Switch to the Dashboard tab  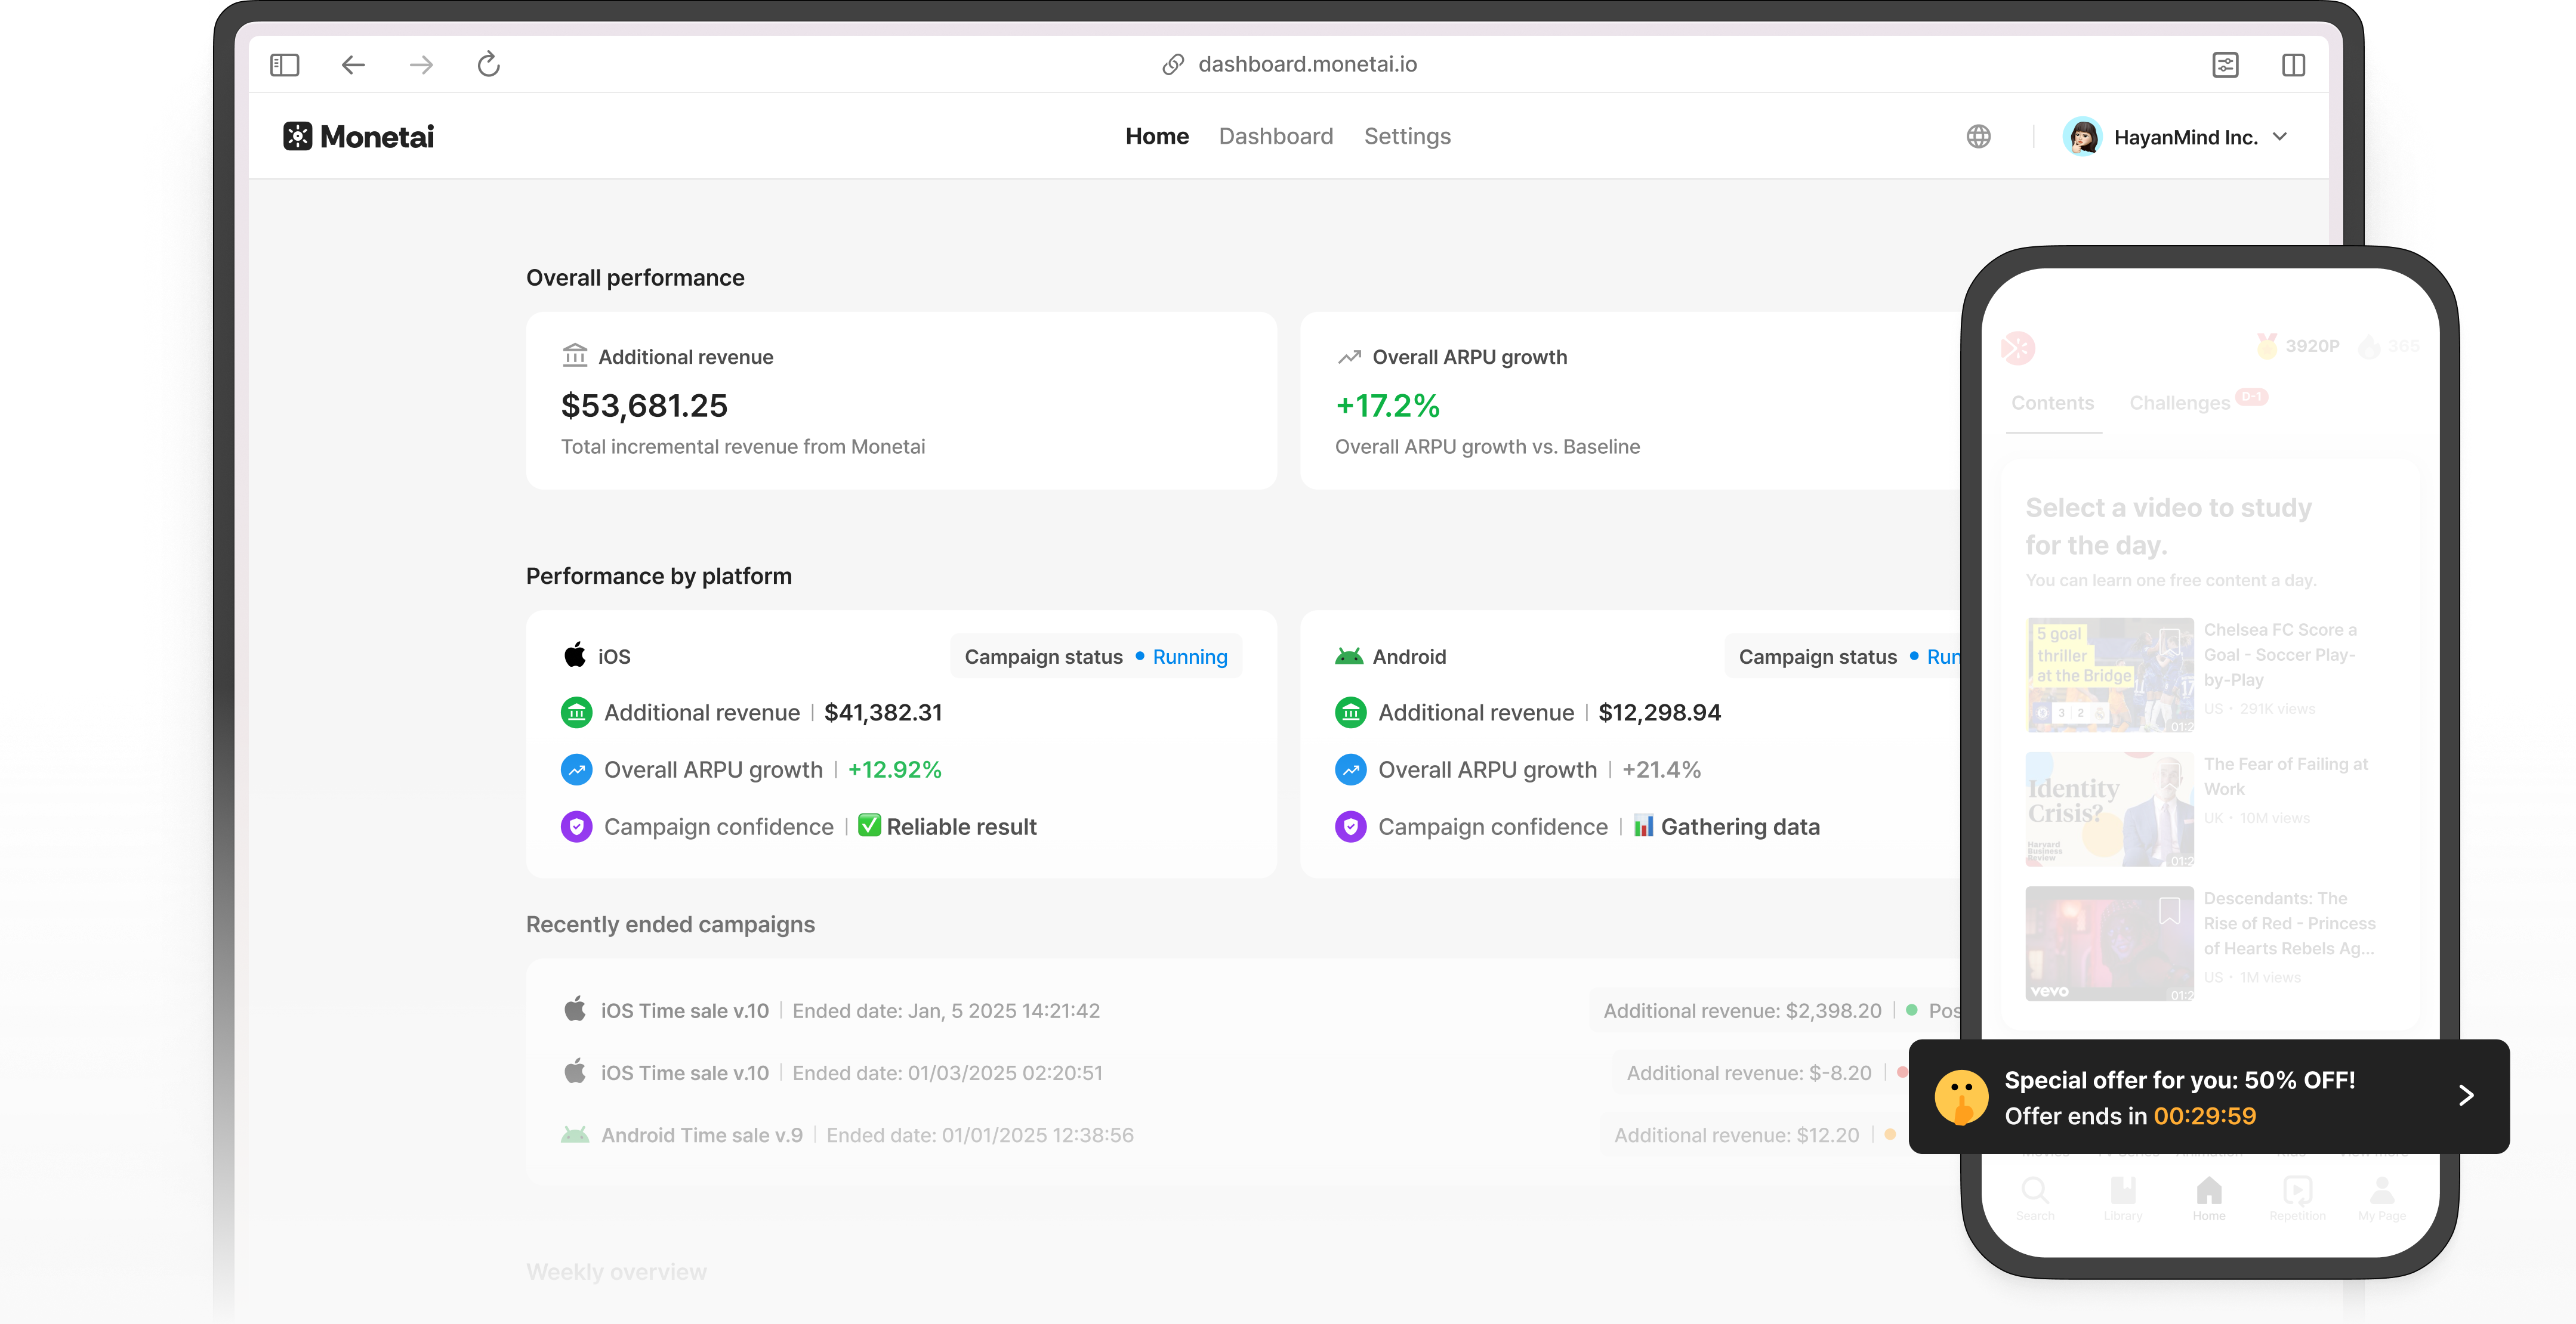coord(1276,136)
